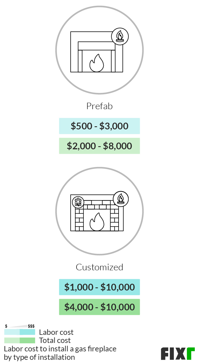
Task: Click the $2,000 - $8,000 total cost bar
Action: click(x=99, y=146)
